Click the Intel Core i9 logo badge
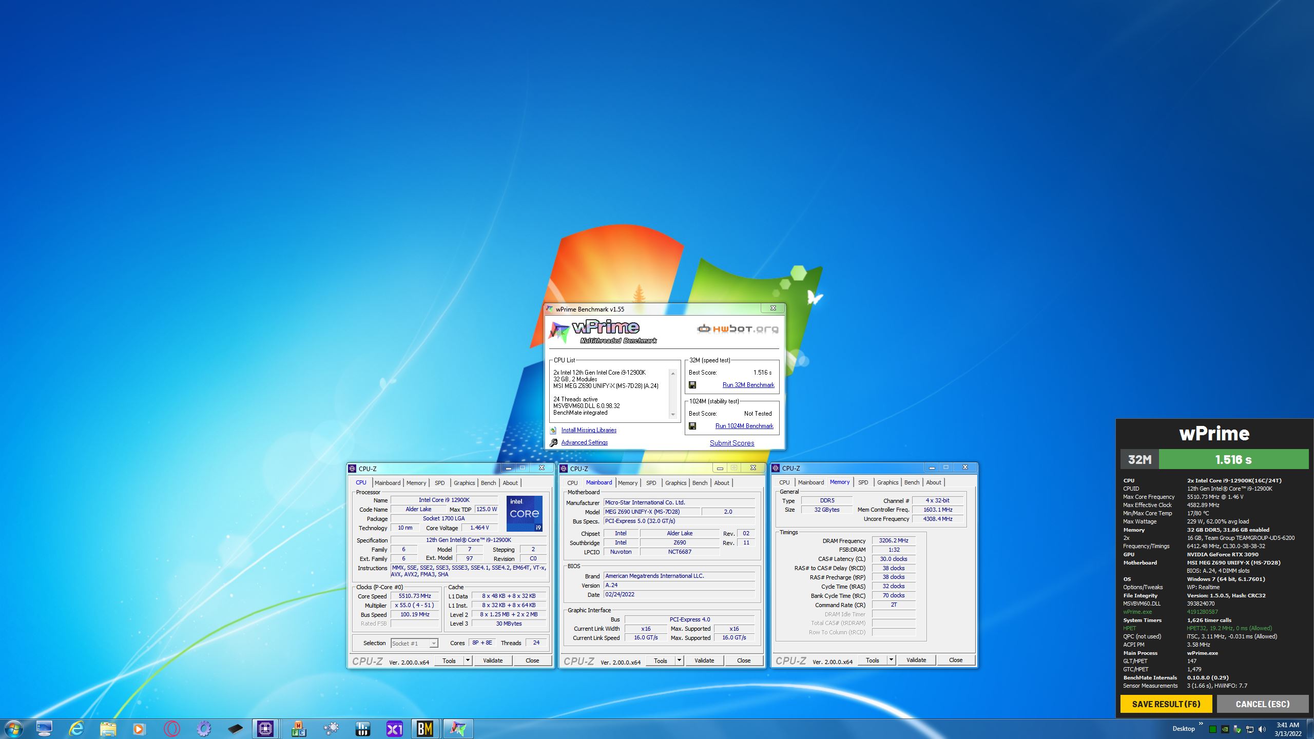This screenshot has height=739, width=1314. point(524,513)
